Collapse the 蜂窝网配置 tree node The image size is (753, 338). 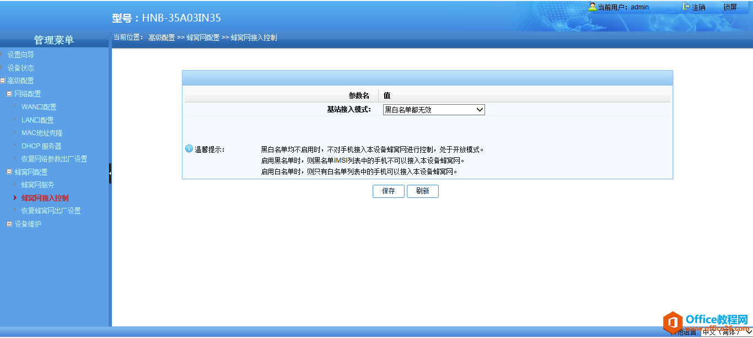pyautogui.click(x=9, y=172)
